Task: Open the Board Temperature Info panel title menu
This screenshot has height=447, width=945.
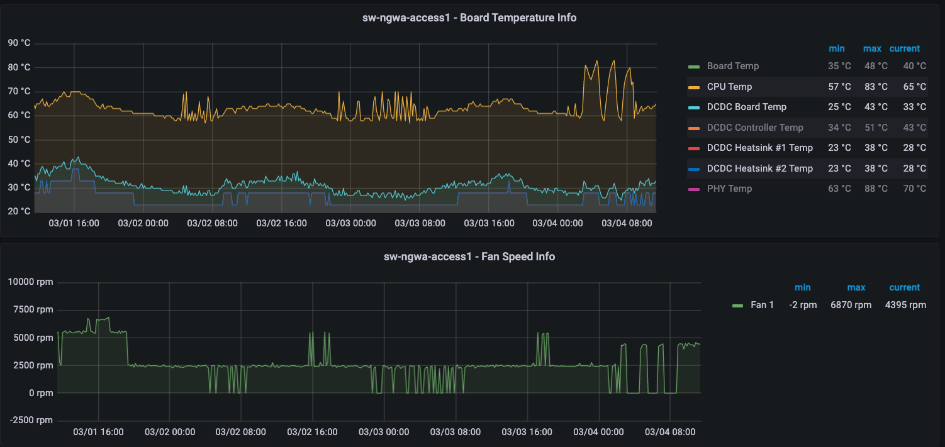Action: coord(469,18)
